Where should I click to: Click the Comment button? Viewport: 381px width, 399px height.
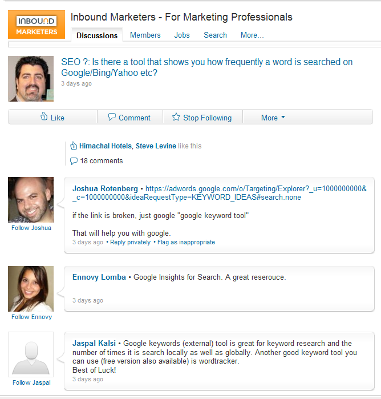click(130, 117)
